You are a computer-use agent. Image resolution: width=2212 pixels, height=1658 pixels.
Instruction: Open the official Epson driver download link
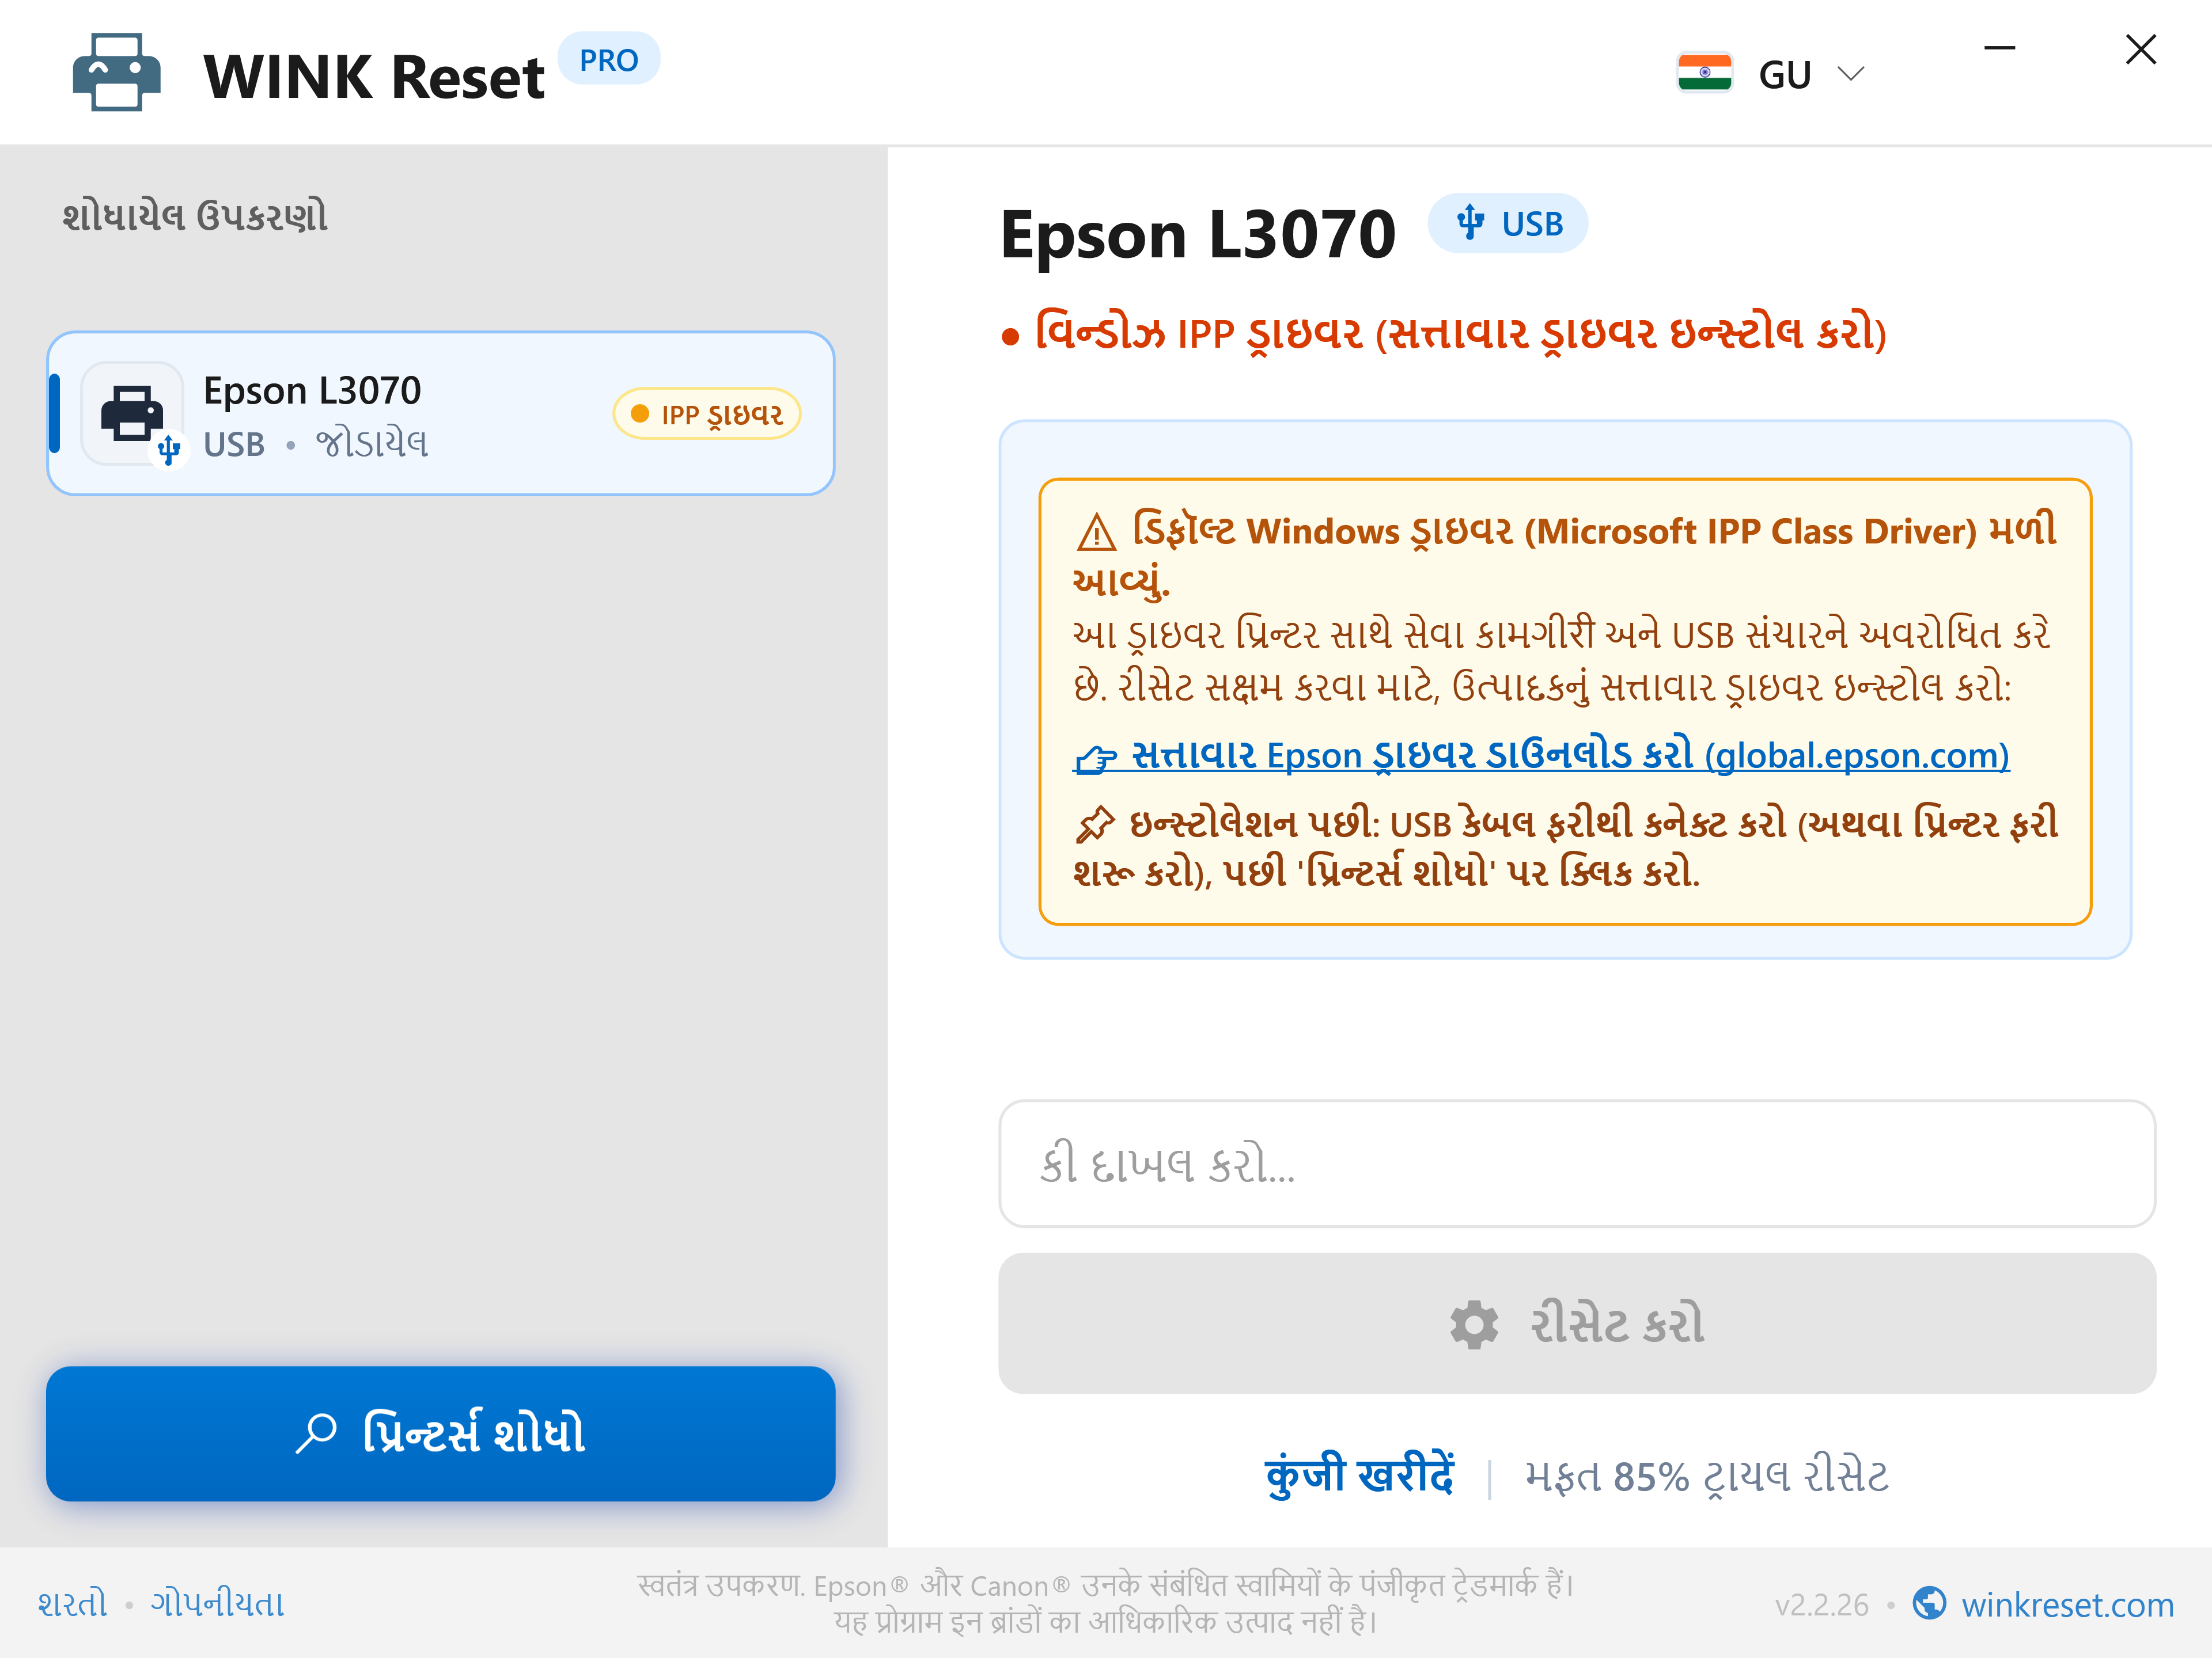[x=1541, y=755]
